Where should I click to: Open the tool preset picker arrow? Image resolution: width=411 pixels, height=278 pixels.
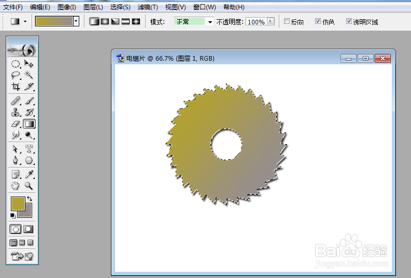pyautogui.click(x=25, y=21)
